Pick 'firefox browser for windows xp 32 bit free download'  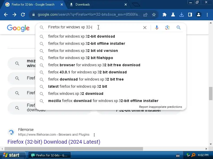(111, 65)
